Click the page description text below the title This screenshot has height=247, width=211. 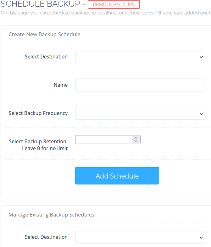tap(105, 13)
